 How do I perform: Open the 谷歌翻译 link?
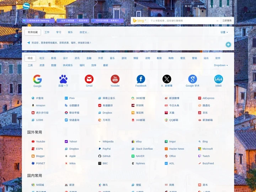[x=74, y=106]
